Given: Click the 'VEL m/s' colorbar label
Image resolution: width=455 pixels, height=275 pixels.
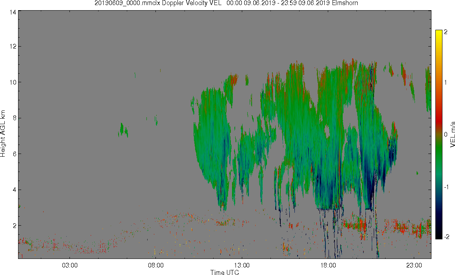Looking at the screenshot, I should (452, 134).
